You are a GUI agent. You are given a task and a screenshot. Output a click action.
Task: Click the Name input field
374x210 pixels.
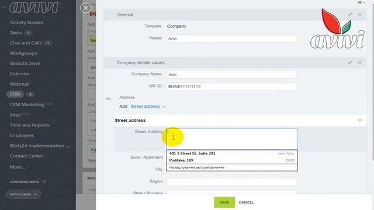(x=231, y=38)
